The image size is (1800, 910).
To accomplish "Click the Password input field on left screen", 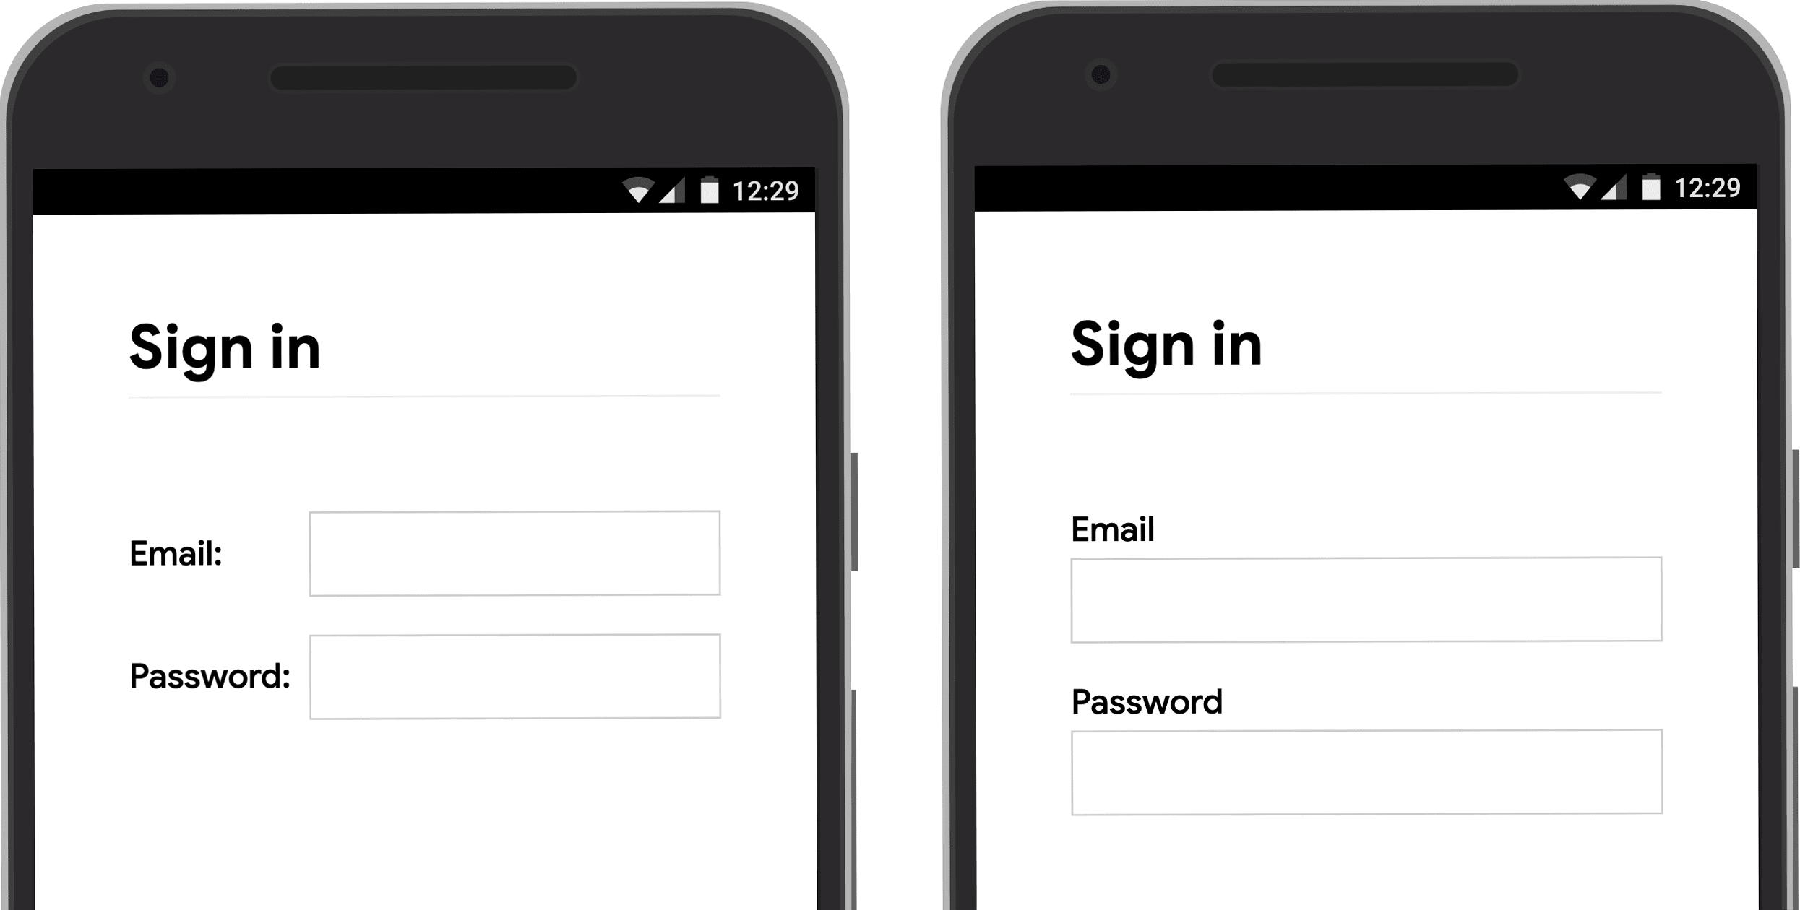I will [517, 675].
